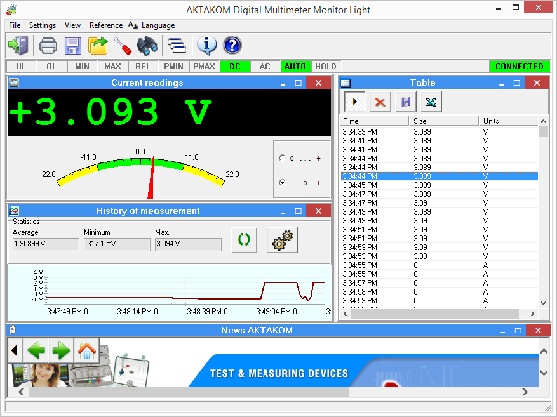Image resolution: width=557 pixels, height=417 pixels.
Task: Select the table row at 3:34:57 PM
Action: click(439, 283)
